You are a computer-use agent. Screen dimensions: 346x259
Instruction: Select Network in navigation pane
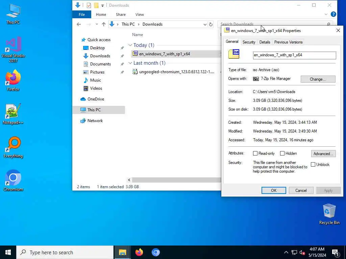(95, 121)
